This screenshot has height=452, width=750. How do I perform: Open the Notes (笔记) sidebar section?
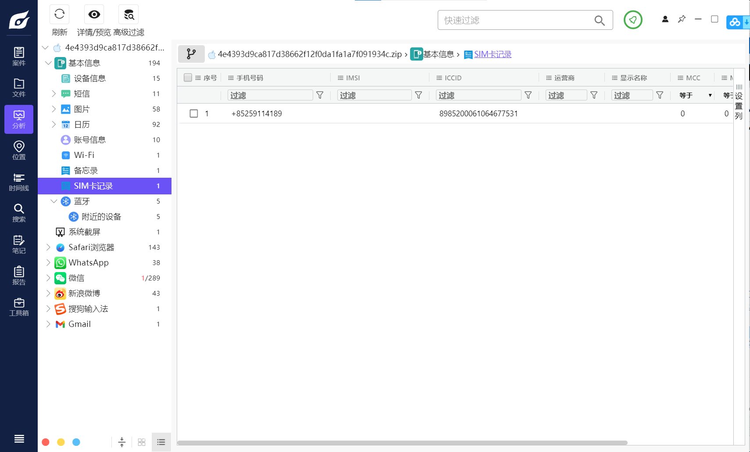[x=19, y=244]
